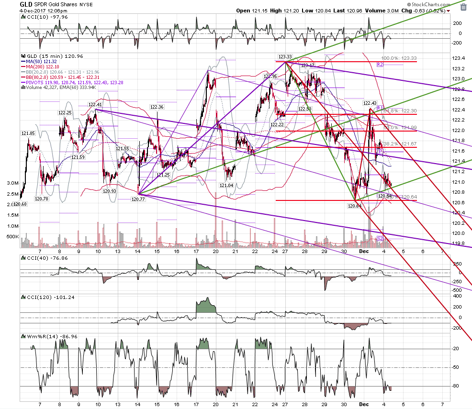Click the Open 121.15 quote value
Screen dimensions: 472x409
[x=252, y=11]
